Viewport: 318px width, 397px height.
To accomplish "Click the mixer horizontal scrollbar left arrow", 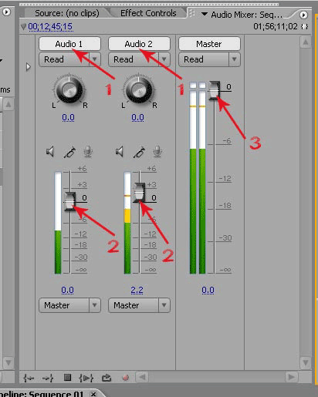I will pos(142,377).
